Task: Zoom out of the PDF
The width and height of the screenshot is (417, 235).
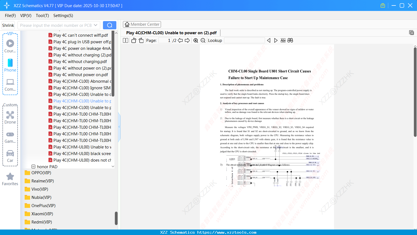Action: (203, 40)
